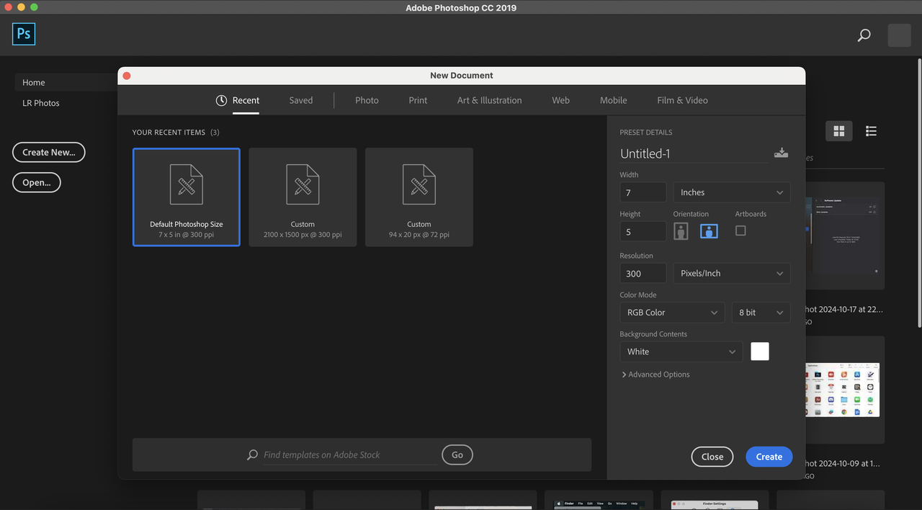Enable the Artboards checkbox
Viewport: 922px width, 510px height.
[740, 231]
